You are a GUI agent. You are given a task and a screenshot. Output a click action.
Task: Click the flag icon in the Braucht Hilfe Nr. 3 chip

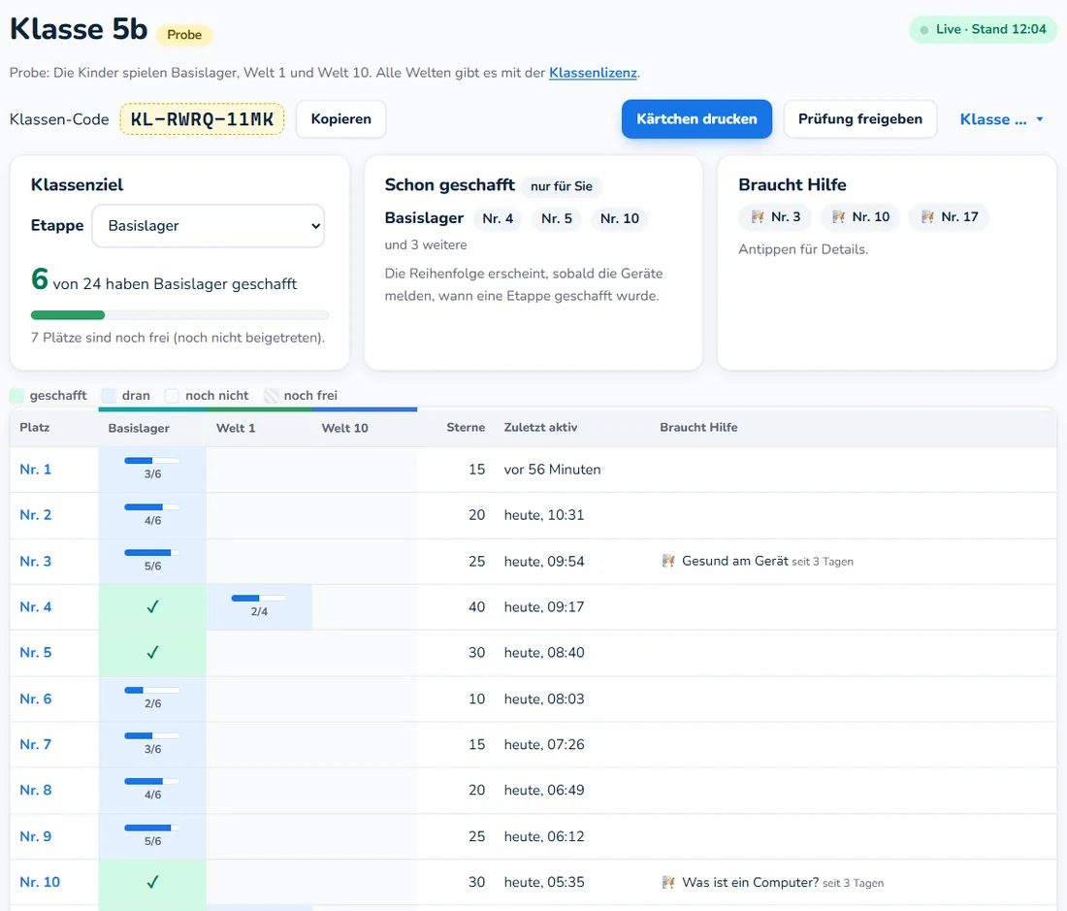tap(758, 217)
